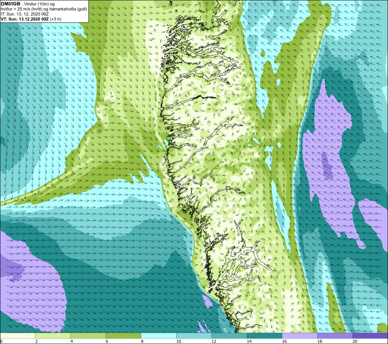Click the legend scale label "4"

(x=72, y=341)
